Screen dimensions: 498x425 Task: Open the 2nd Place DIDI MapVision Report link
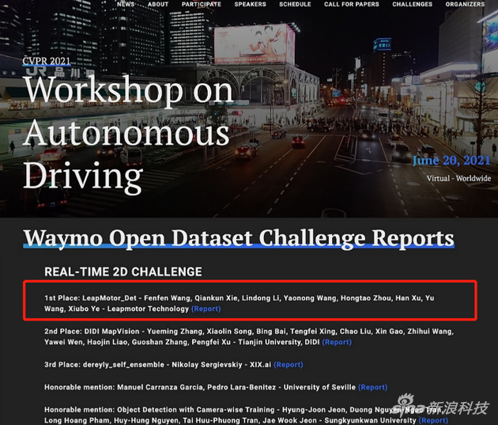337,342
